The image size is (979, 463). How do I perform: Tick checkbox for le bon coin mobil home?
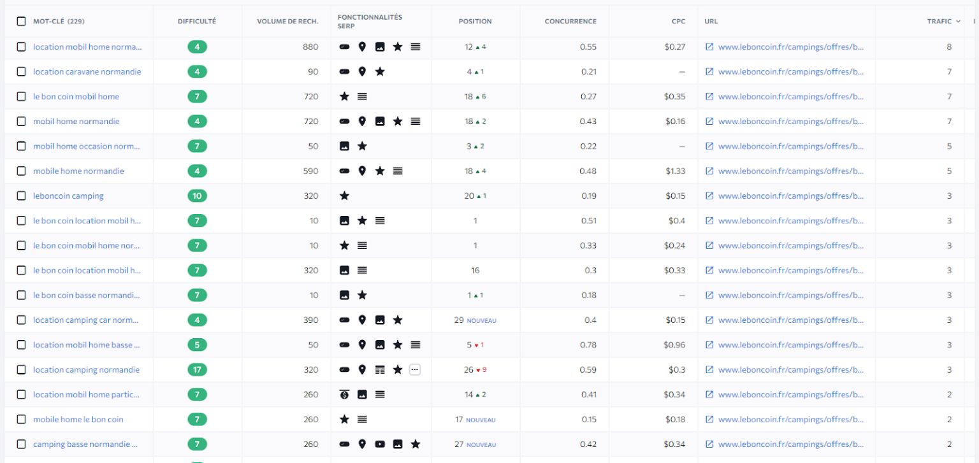tap(22, 97)
